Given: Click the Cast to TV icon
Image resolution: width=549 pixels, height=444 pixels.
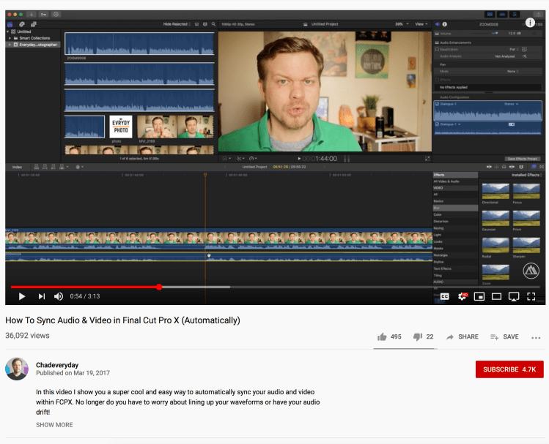Looking at the screenshot, I should click(x=514, y=296).
